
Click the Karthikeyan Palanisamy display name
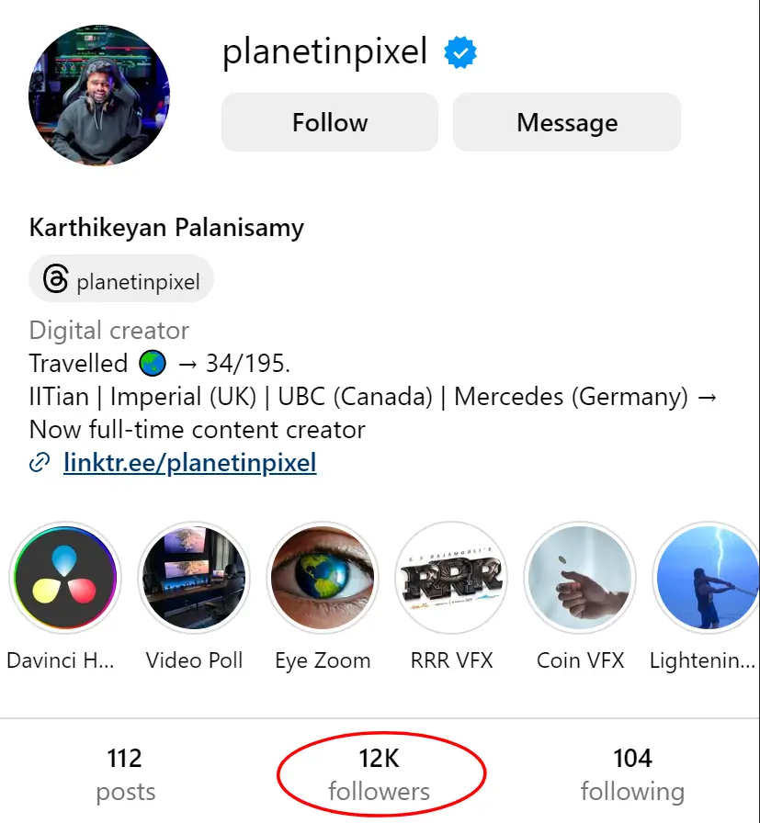166,227
